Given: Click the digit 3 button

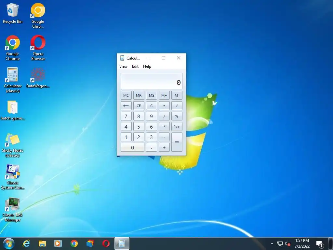Looking at the screenshot, I should pos(152,137).
